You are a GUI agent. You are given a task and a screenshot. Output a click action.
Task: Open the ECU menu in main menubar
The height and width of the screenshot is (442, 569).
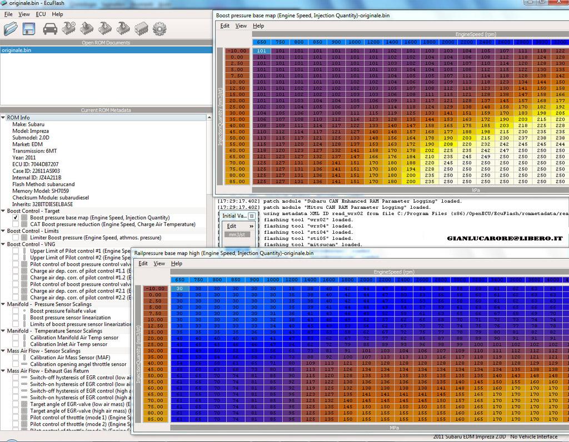coord(41,14)
